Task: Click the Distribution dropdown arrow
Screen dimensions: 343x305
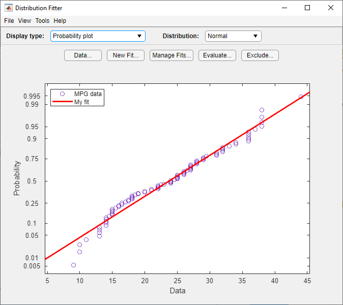Action: coord(255,36)
